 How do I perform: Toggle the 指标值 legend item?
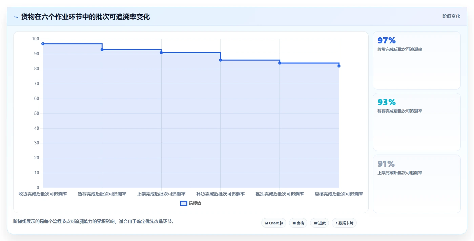pyautogui.click(x=191, y=203)
